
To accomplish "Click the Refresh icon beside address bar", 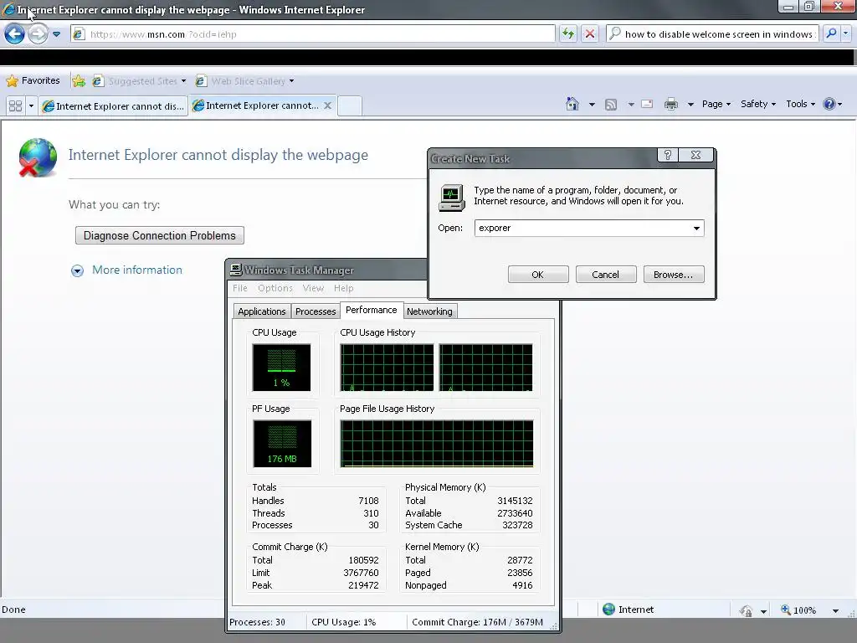I will (568, 33).
